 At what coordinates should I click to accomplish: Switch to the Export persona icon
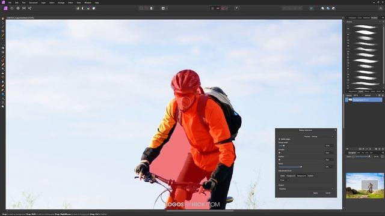(29, 8)
